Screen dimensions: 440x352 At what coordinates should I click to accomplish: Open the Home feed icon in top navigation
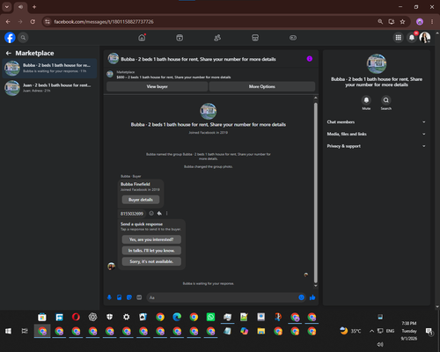coord(142,38)
